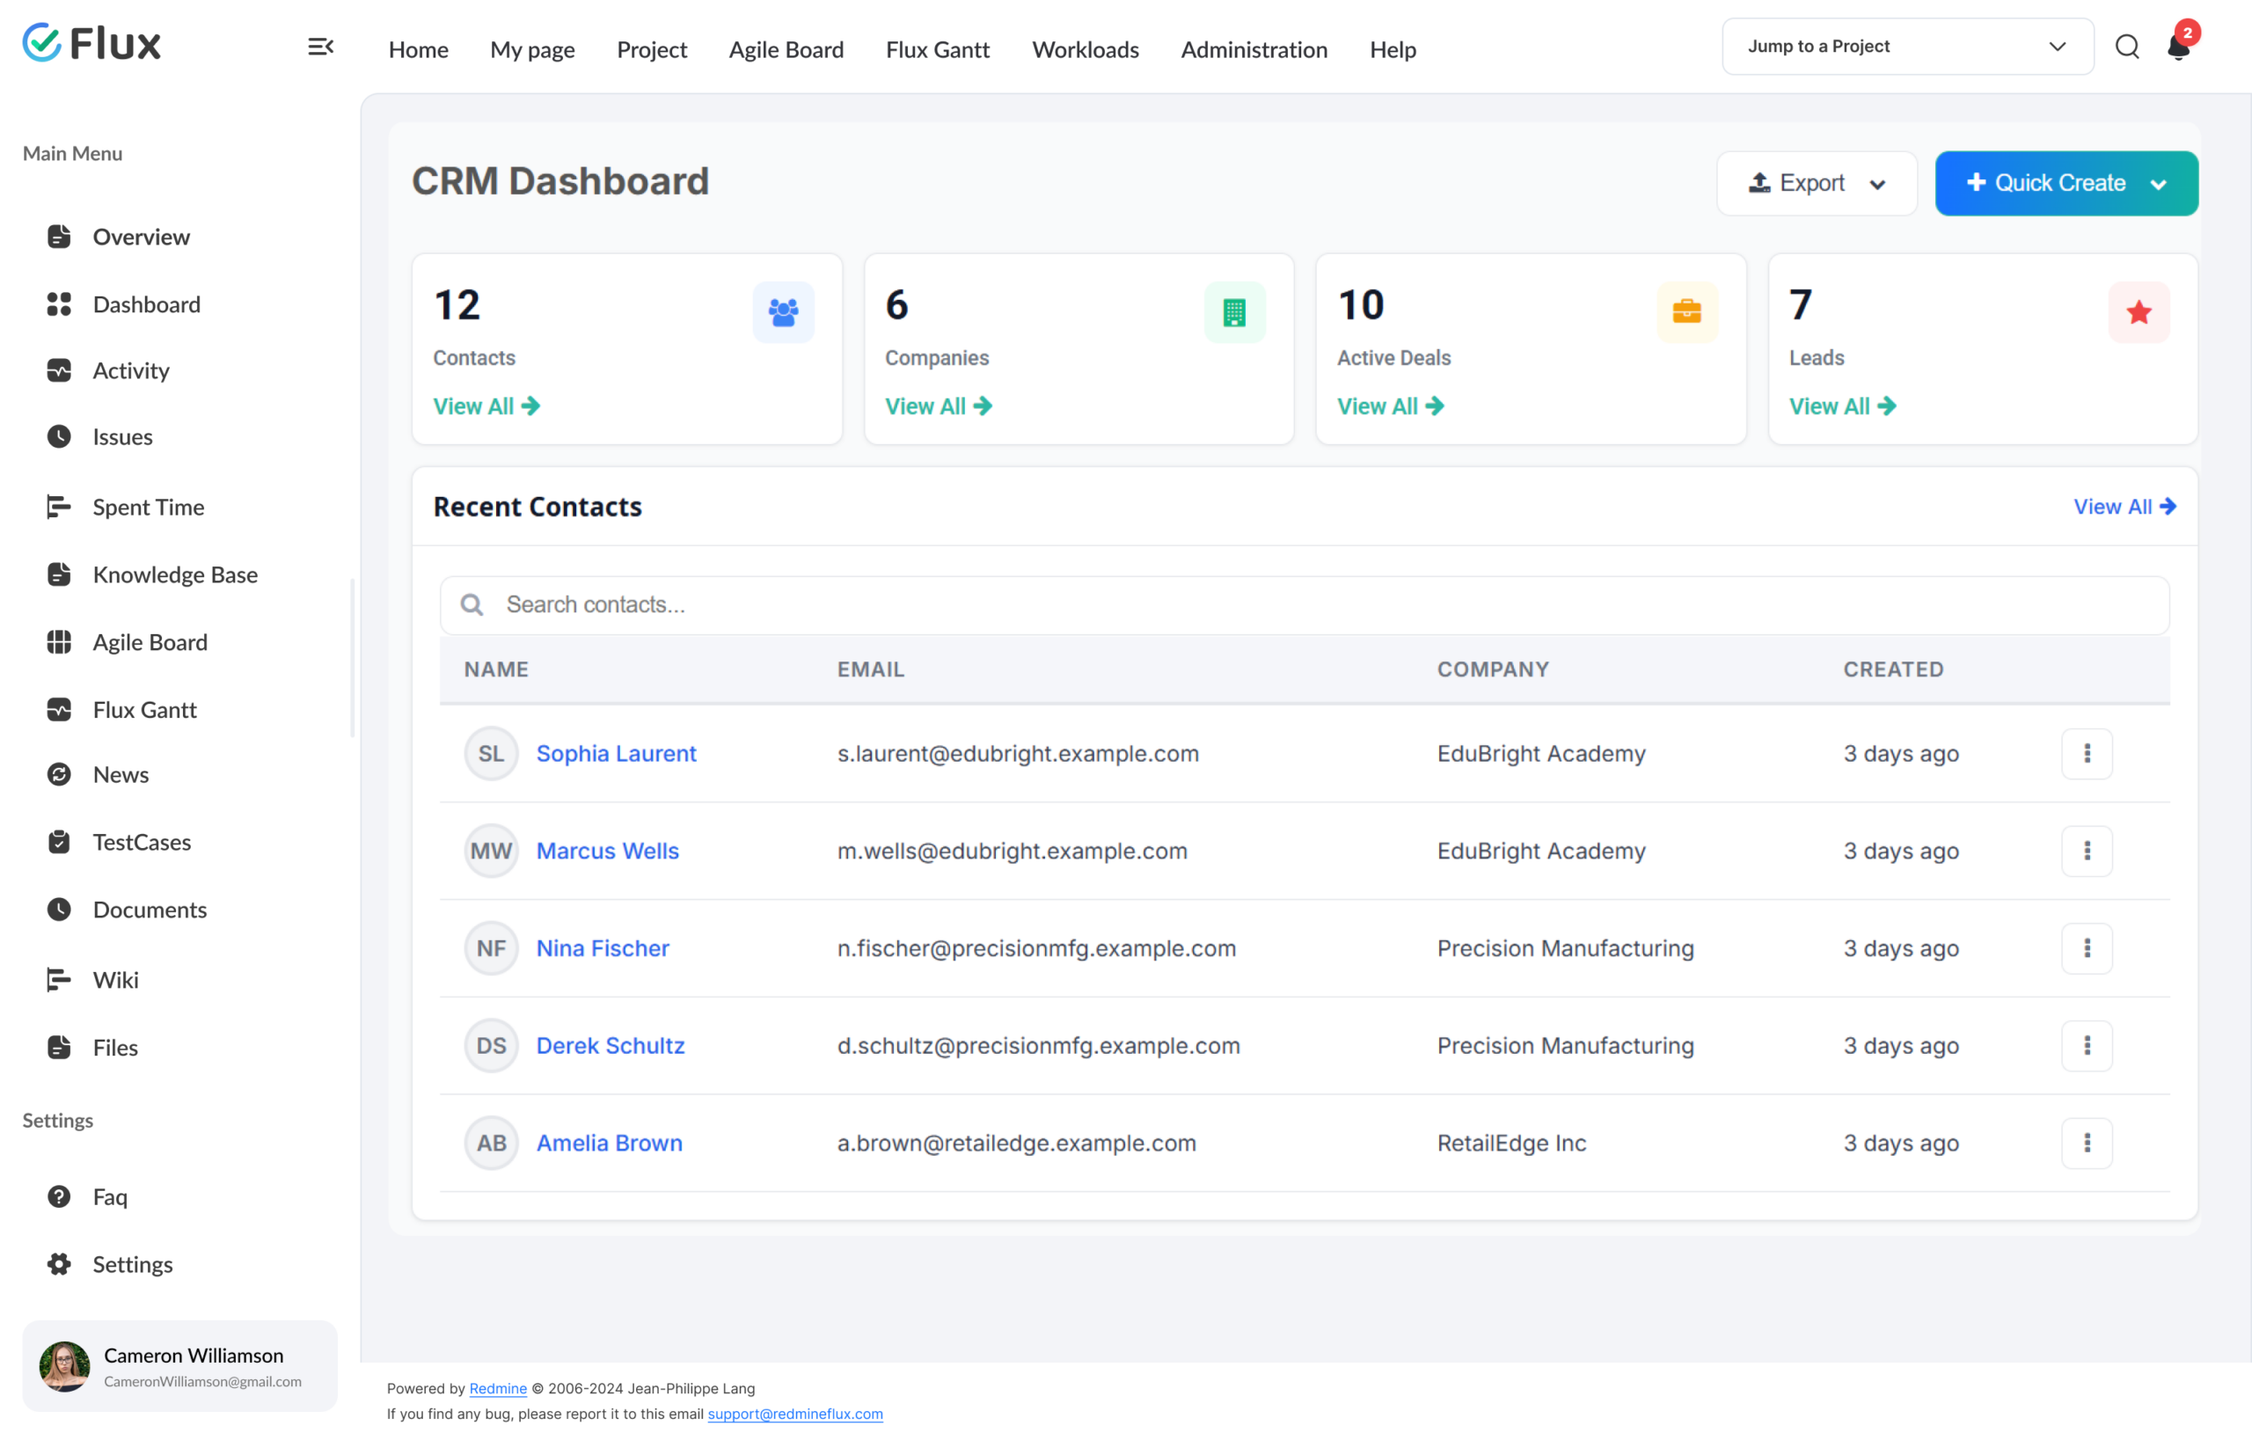Click support@redmineflux.com email link
Viewport: 2252px width, 1440px height.
pyautogui.click(x=795, y=1414)
